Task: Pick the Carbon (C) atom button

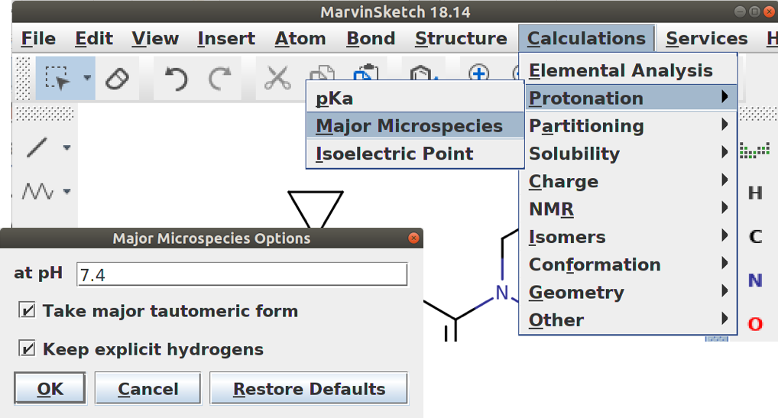Action: pyautogui.click(x=755, y=237)
